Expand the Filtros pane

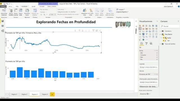point(136,21)
